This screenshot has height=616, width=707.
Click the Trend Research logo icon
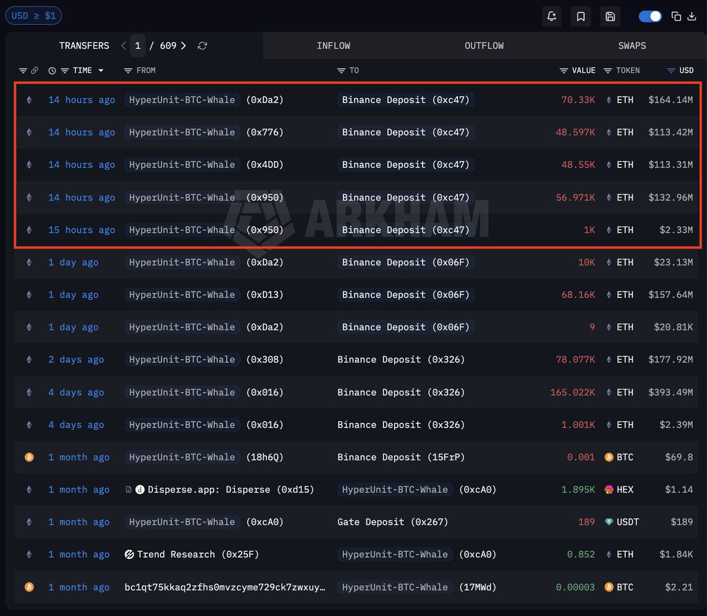[130, 554]
